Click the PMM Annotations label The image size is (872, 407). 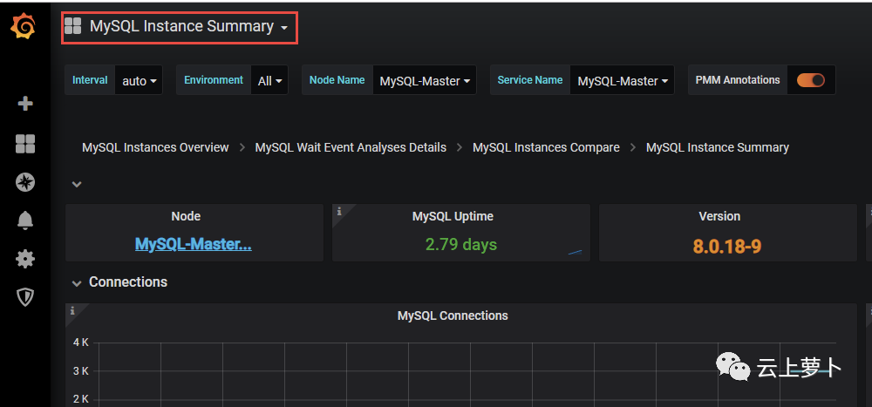click(x=738, y=80)
